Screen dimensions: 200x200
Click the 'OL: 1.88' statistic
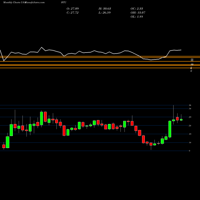click(x=137, y=16)
